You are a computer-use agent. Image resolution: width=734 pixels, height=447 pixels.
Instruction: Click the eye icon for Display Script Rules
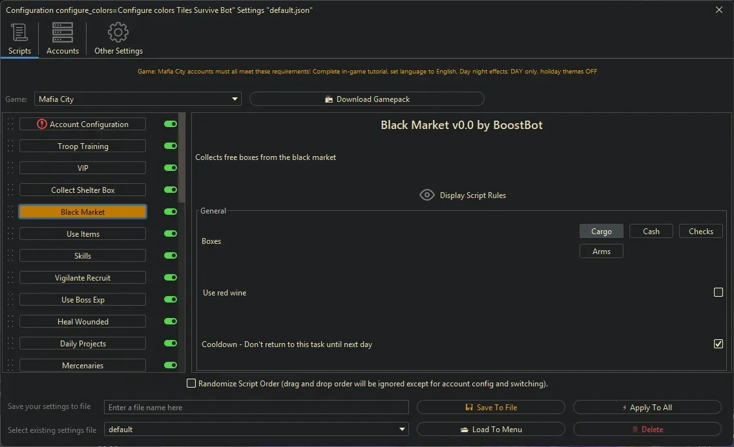(x=426, y=195)
